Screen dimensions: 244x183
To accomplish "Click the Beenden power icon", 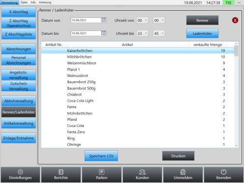I will (x=224, y=172).
